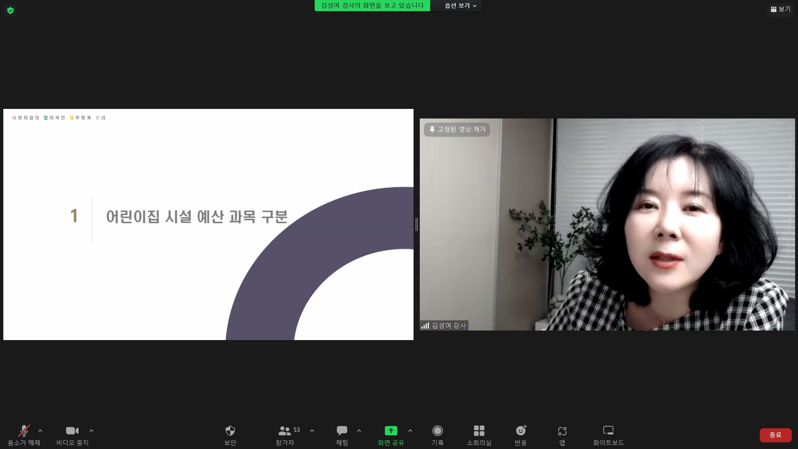End the meeting with 종료 button
Viewport: 798px width, 449px height.
coord(776,435)
